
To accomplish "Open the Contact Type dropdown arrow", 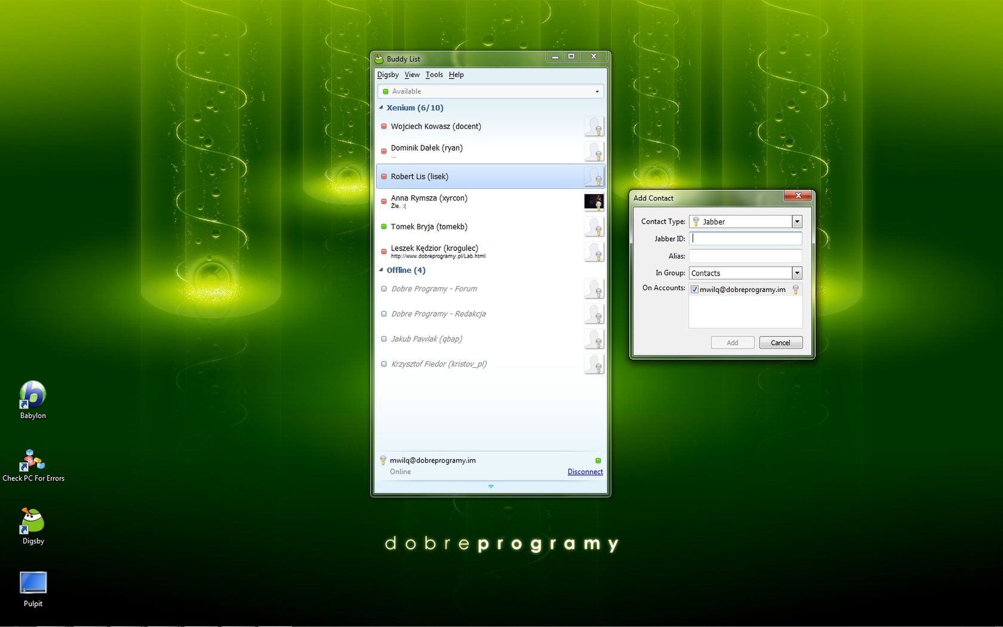I will (797, 222).
